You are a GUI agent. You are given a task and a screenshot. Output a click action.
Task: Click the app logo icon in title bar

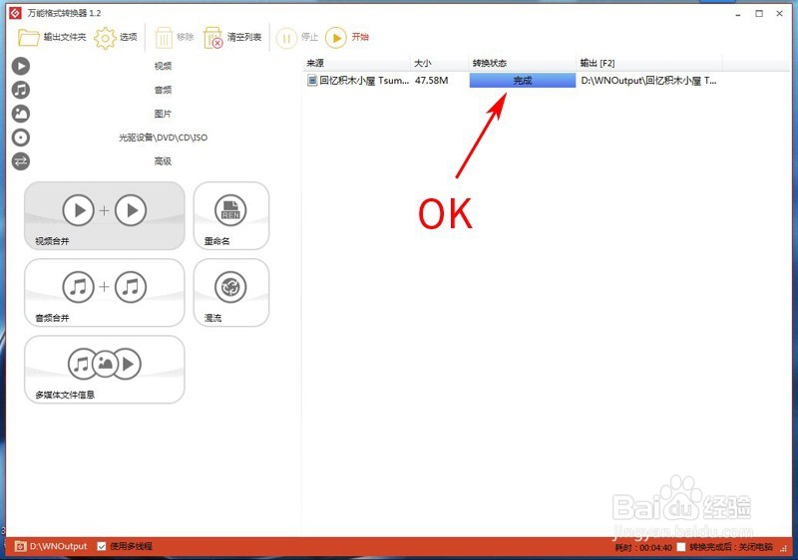pos(16,13)
